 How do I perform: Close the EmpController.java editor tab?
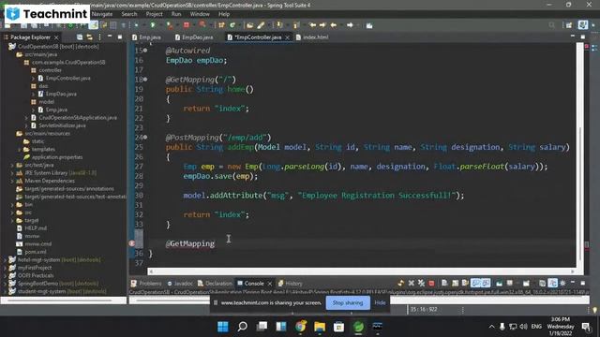288,37
